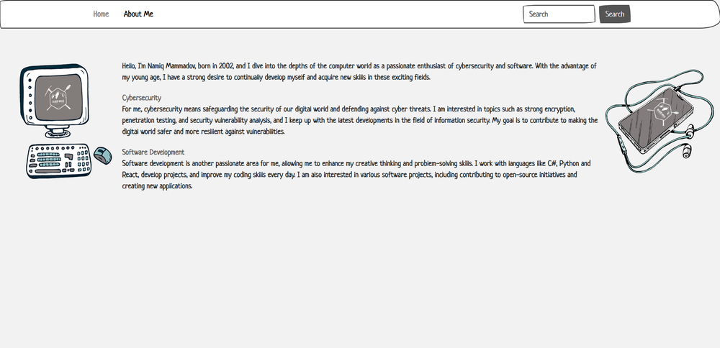Click the blank page area below the content
The height and width of the screenshot is (348, 720).
point(360,273)
